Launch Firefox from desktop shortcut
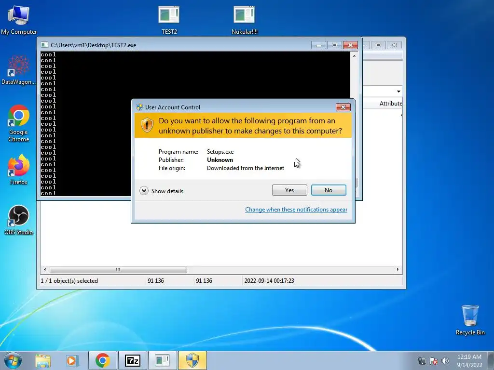 [x=19, y=169]
